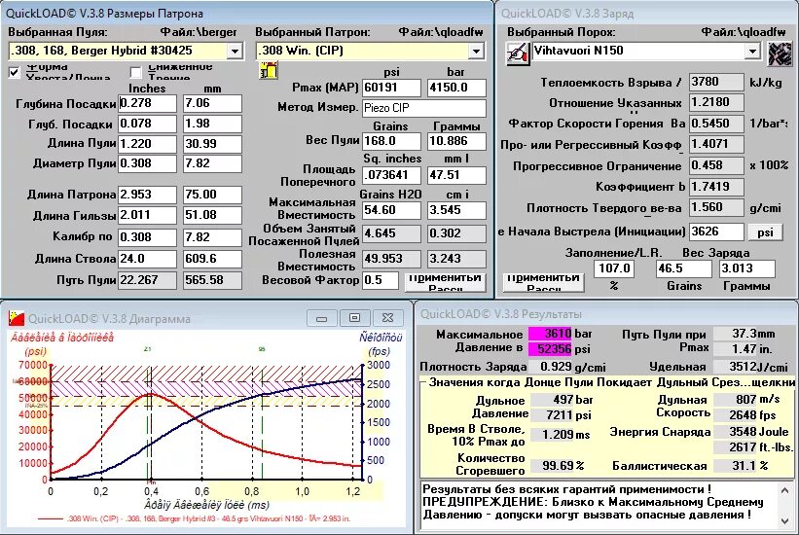This screenshot has width=799, height=535.
Task: Click the apply button in the charge window
Action: (x=543, y=282)
